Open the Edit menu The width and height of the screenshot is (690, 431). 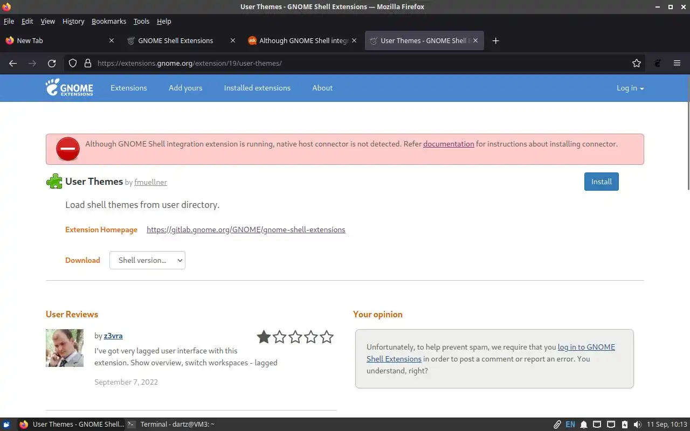27,21
